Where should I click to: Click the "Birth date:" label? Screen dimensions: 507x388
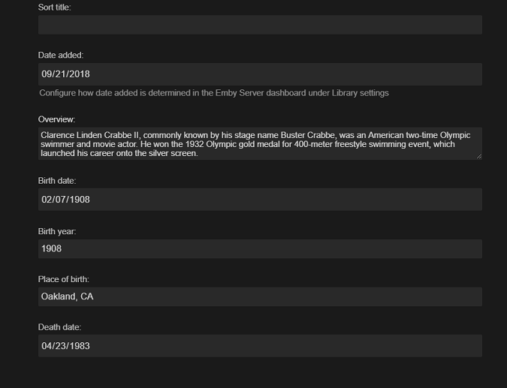(x=57, y=181)
